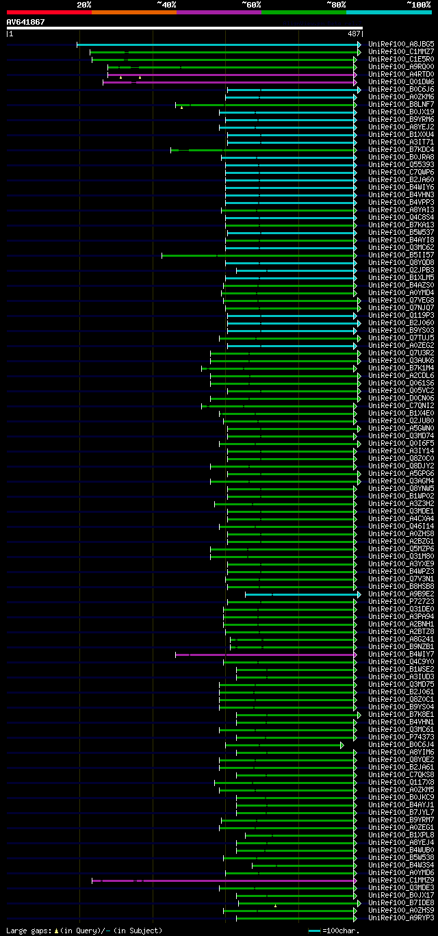
Task: Select the UniRef100_Q7VEG8 label
Action: [x=401, y=301]
